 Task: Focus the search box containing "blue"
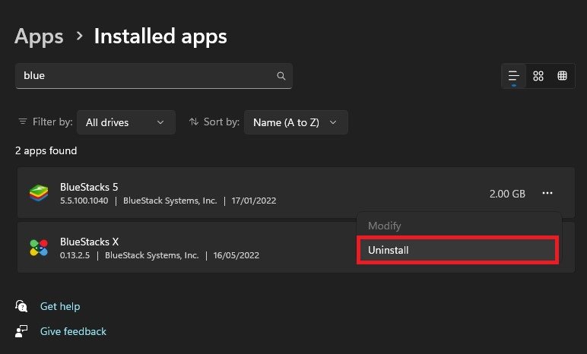(x=144, y=76)
